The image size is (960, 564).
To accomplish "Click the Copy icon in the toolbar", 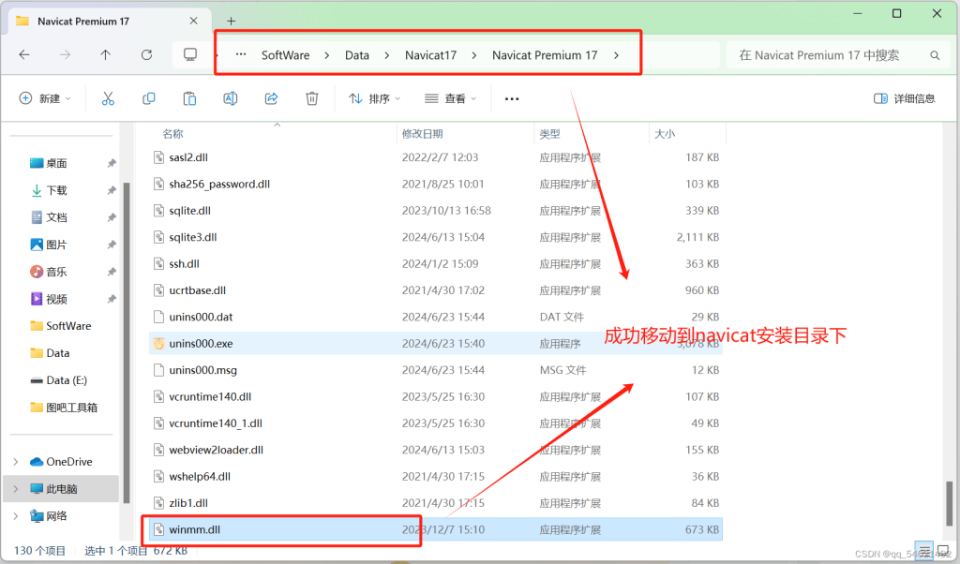I will point(148,97).
